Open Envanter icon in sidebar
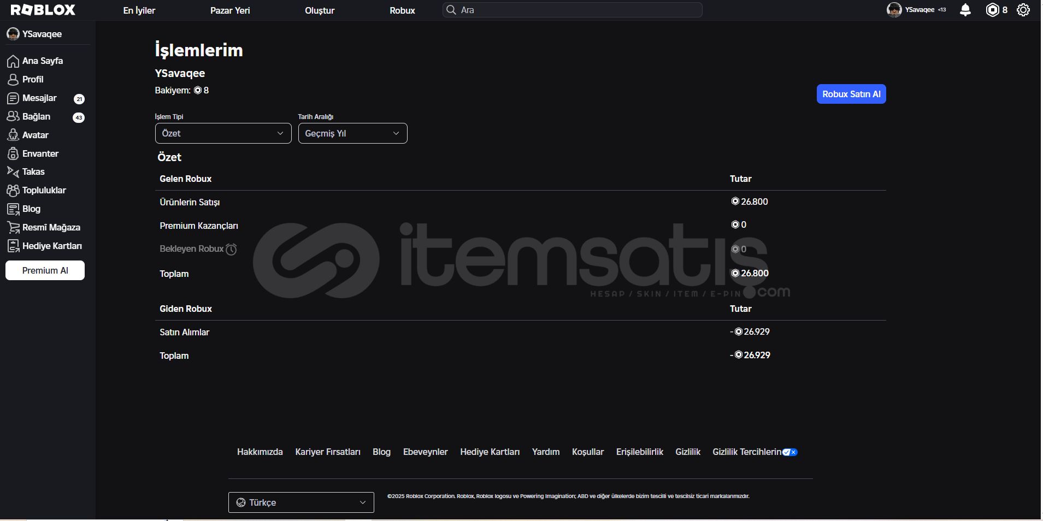1043x521 pixels. (13, 153)
